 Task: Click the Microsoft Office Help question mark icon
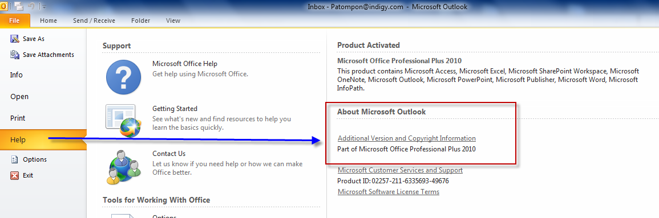[x=123, y=77]
